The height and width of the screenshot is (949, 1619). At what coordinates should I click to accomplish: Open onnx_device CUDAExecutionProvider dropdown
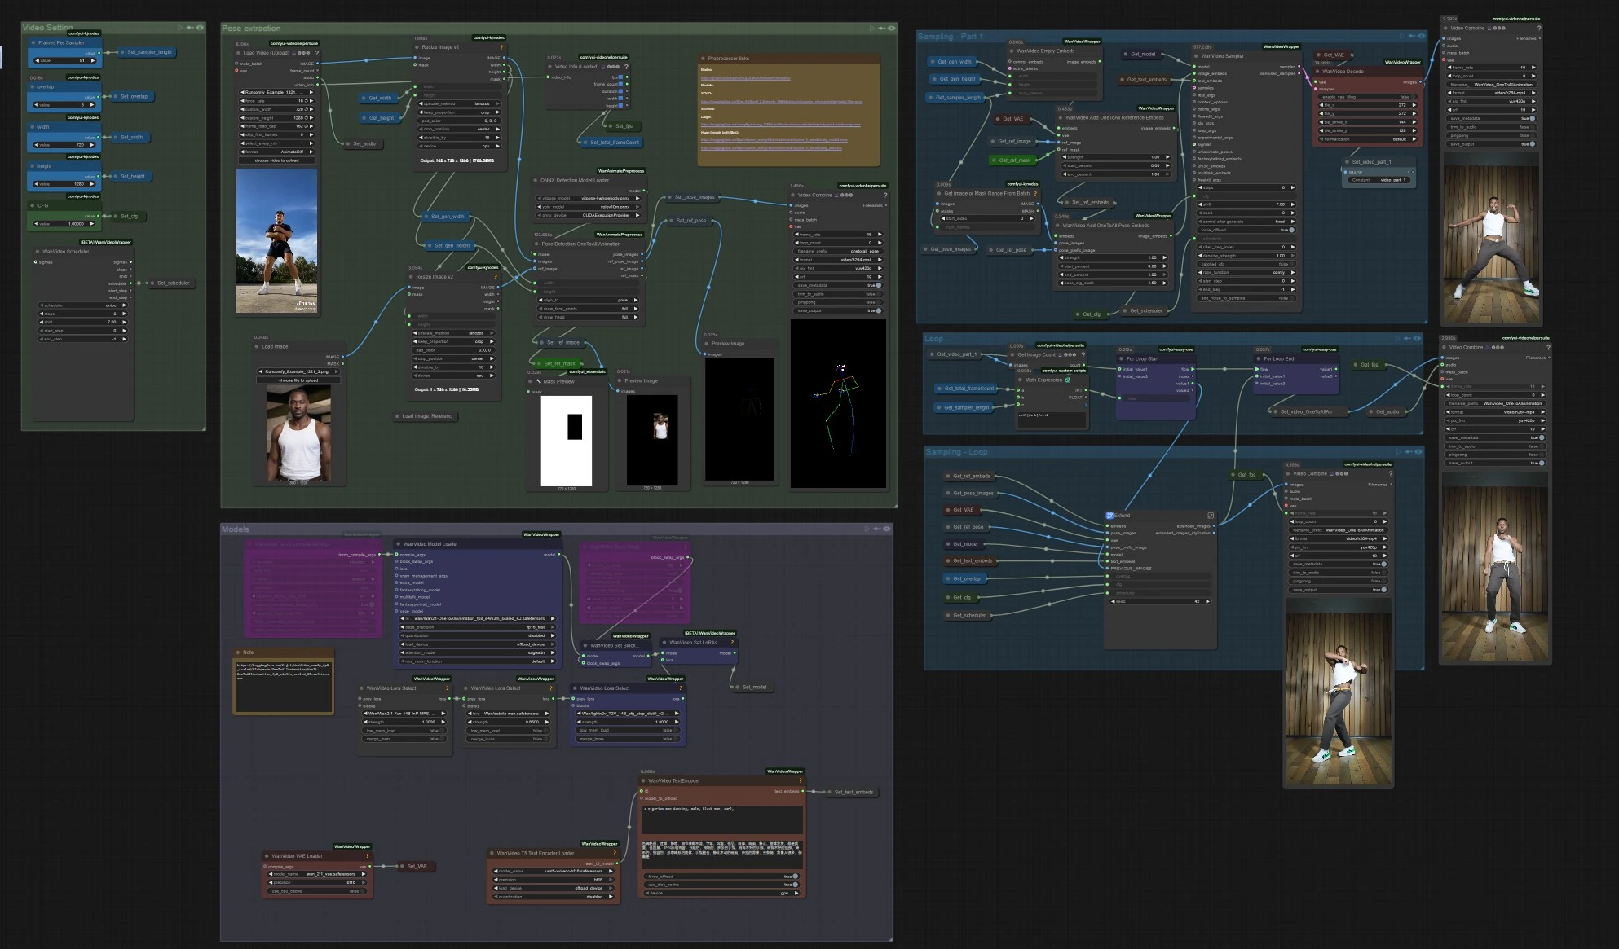click(587, 216)
